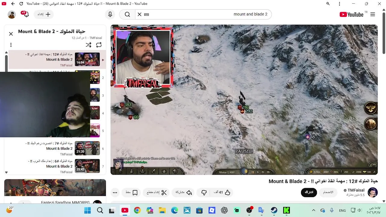Click the party marker labeled 116 on map

pos(243,107)
